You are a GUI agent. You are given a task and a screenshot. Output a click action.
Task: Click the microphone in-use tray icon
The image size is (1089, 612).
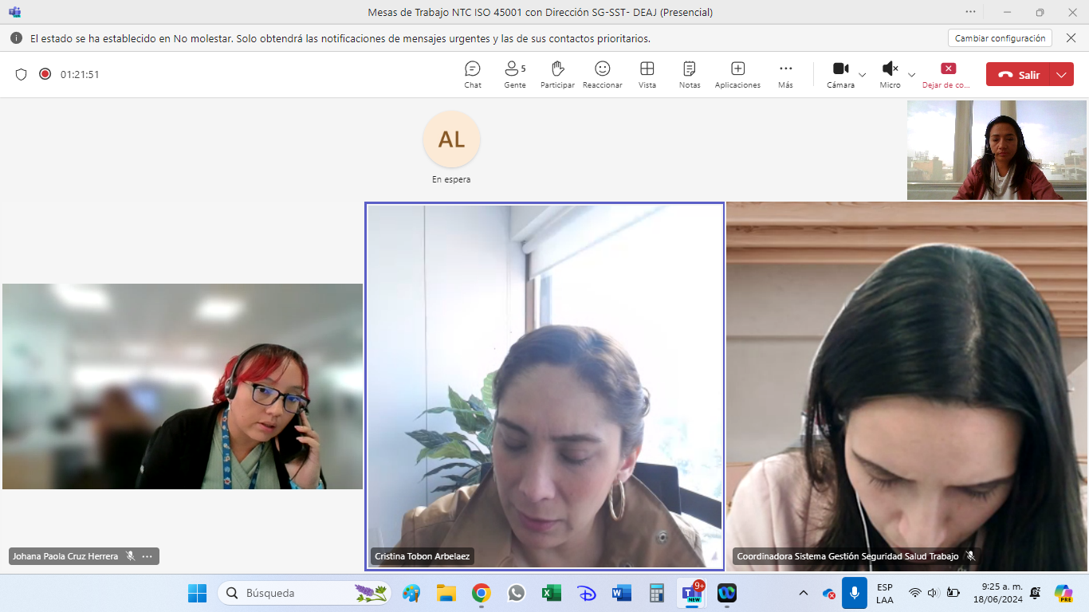point(855,593)
